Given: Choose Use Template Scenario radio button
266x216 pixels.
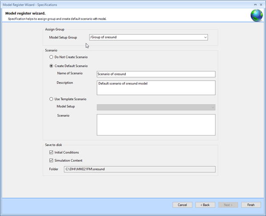Looking at the screenshot, I should click(x=51, y=99).
